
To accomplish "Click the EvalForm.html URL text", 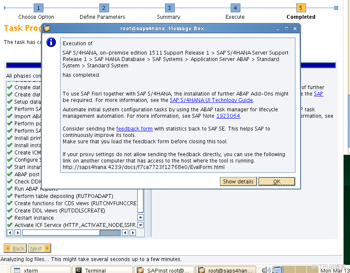I will (144, 167).
